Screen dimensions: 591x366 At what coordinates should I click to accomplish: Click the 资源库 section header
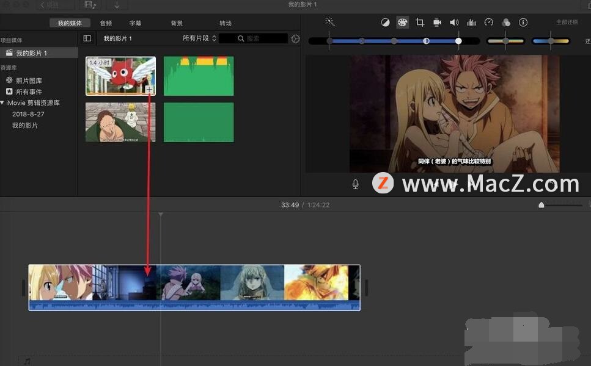9,68
